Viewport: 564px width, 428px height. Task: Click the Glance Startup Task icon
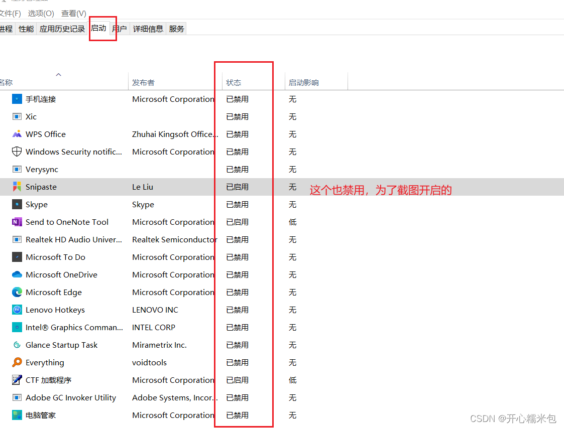tap(17, 345)
